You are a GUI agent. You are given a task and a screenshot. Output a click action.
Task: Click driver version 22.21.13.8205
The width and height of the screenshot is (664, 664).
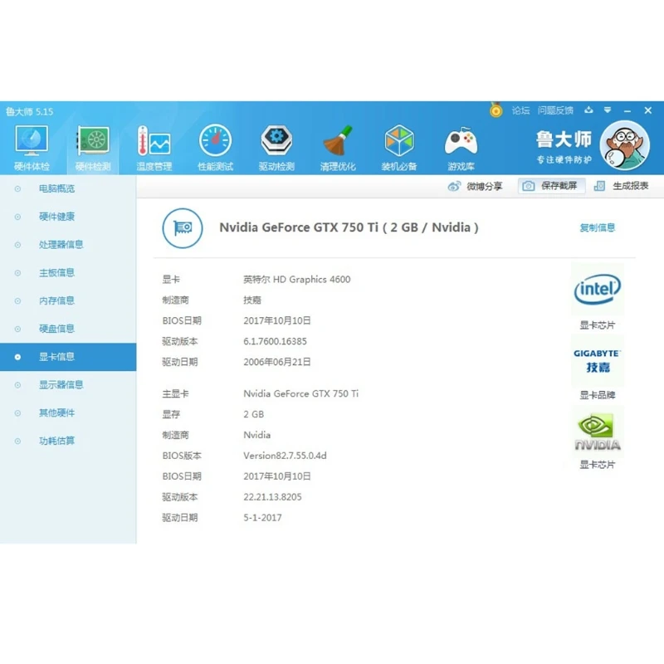pyautogui.click(x=272, y=497)
